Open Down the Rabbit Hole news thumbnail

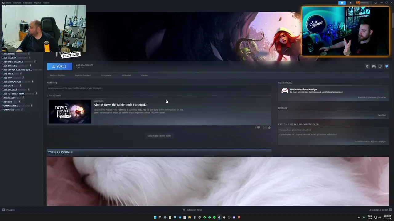(x=70, y=112)
